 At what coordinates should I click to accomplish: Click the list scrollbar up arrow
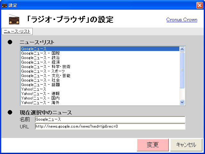[182, 49]
